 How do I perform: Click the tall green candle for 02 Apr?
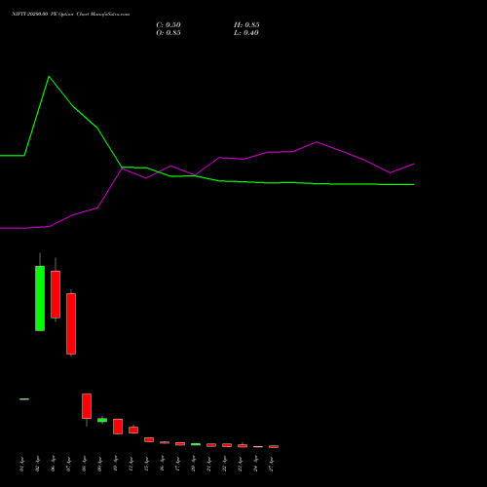coord(40,298)
